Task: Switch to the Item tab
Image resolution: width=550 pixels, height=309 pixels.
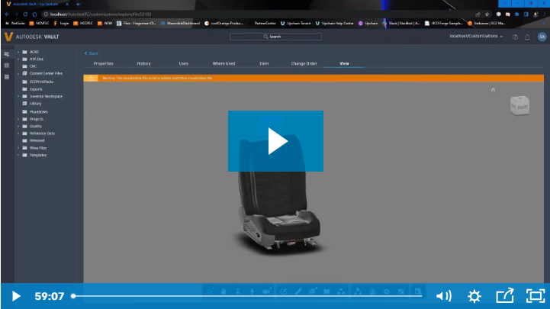Action: 264,63
